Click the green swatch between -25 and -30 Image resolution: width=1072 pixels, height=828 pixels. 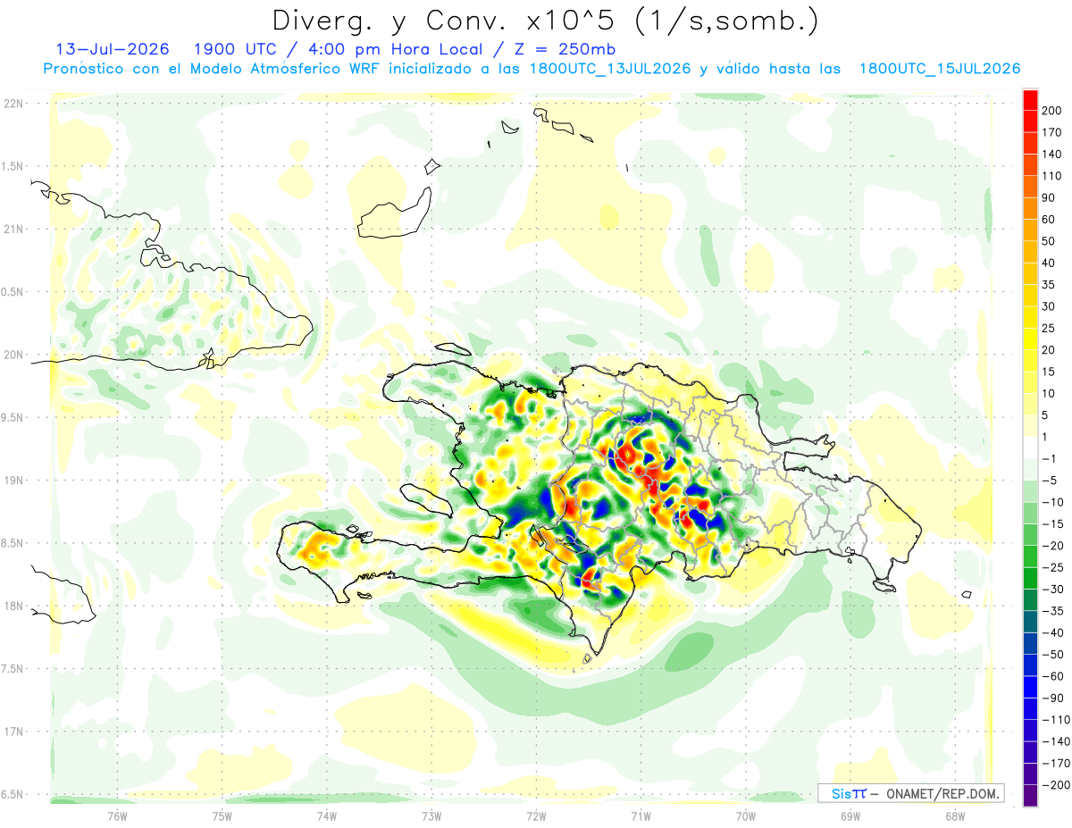pos(1030,577)
